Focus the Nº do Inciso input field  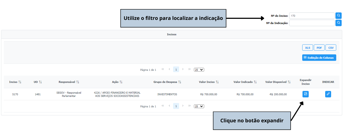pyautogui.click(x=312, y=16)
